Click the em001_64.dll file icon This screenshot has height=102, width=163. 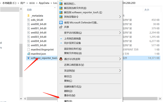(28, 28)
